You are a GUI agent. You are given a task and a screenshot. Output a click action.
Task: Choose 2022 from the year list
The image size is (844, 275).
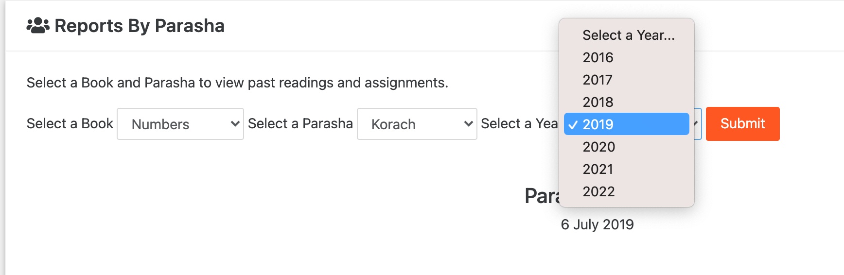627,191
